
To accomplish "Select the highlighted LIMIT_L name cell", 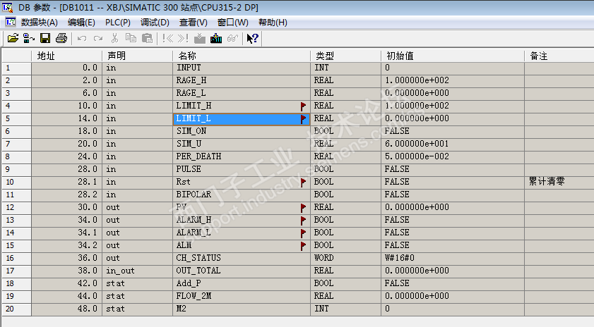I will [242, 118].
